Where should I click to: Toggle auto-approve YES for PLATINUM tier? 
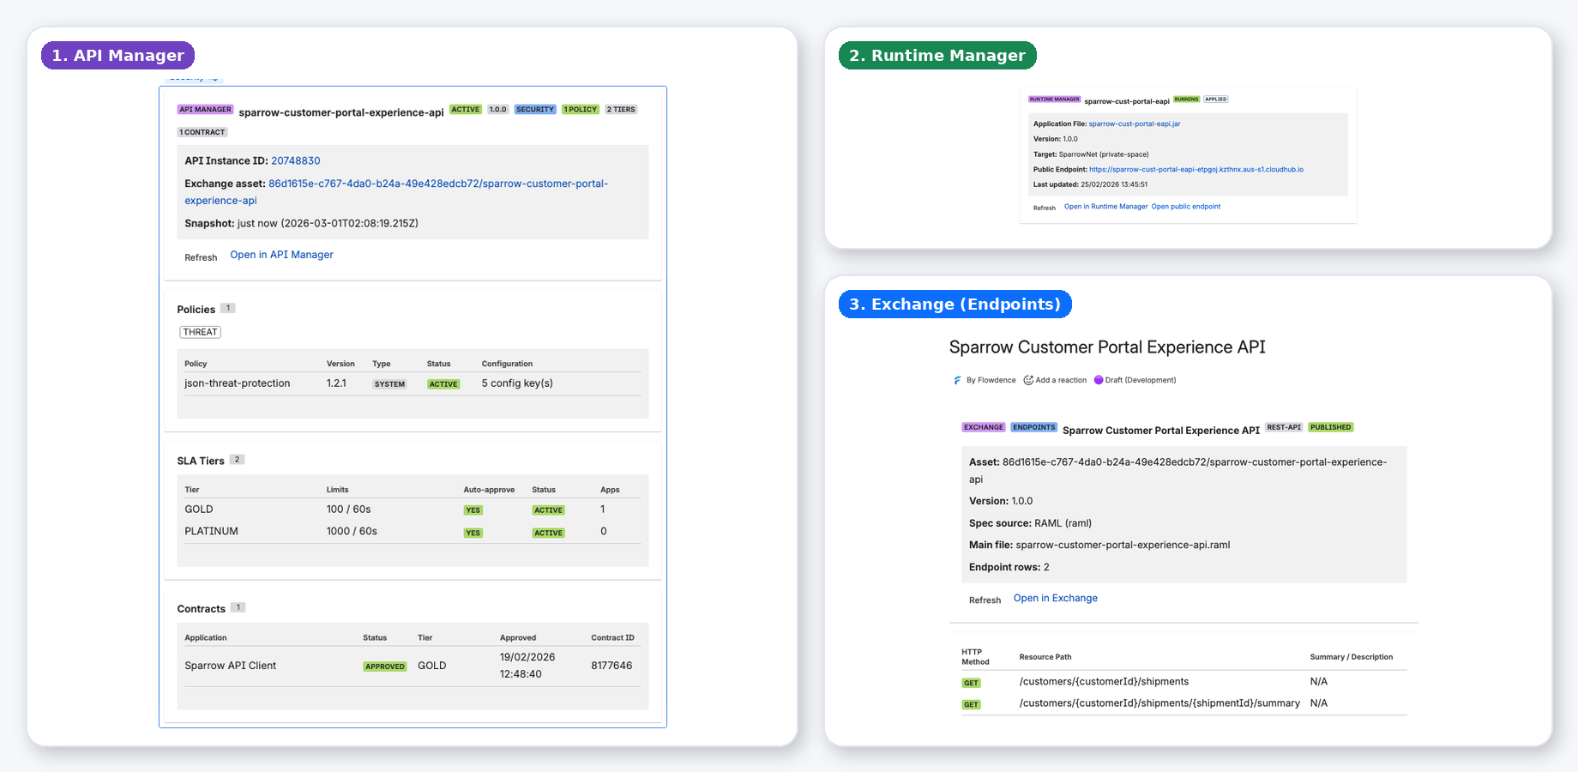point(473,532)
